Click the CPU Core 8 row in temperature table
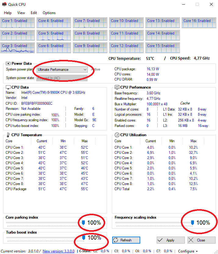The width and height of the screenshot is (218, 254). click(x=47, y=184)
